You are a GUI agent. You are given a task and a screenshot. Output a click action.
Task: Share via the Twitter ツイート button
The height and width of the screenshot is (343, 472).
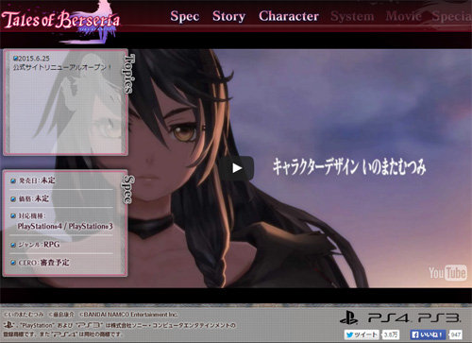point(362,334)
